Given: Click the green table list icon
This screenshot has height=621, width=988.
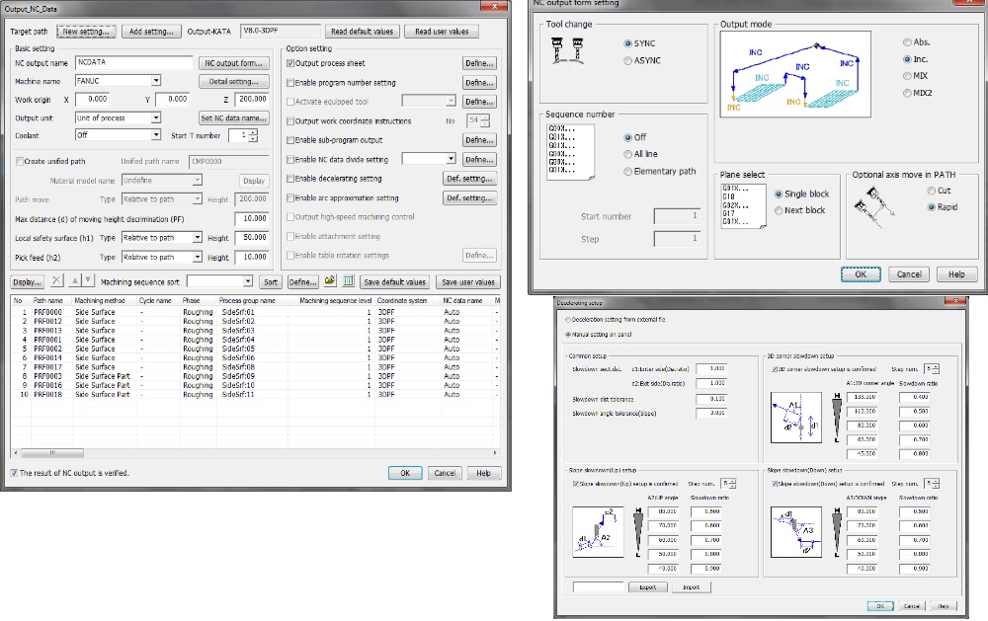Looking at the screenshot, I should (348, 281).
